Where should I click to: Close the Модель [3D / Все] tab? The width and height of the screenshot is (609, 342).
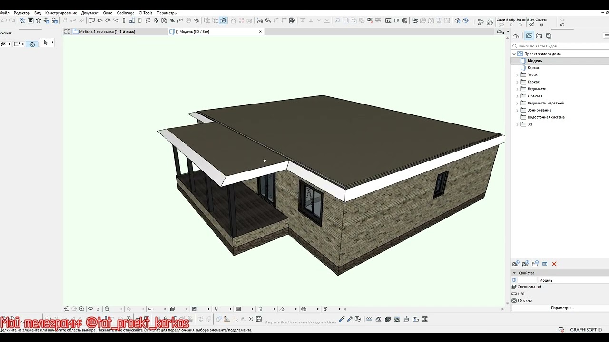click(x=260, y=31)
